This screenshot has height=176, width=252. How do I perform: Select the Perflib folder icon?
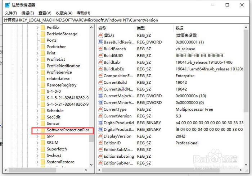pos(43,28)
